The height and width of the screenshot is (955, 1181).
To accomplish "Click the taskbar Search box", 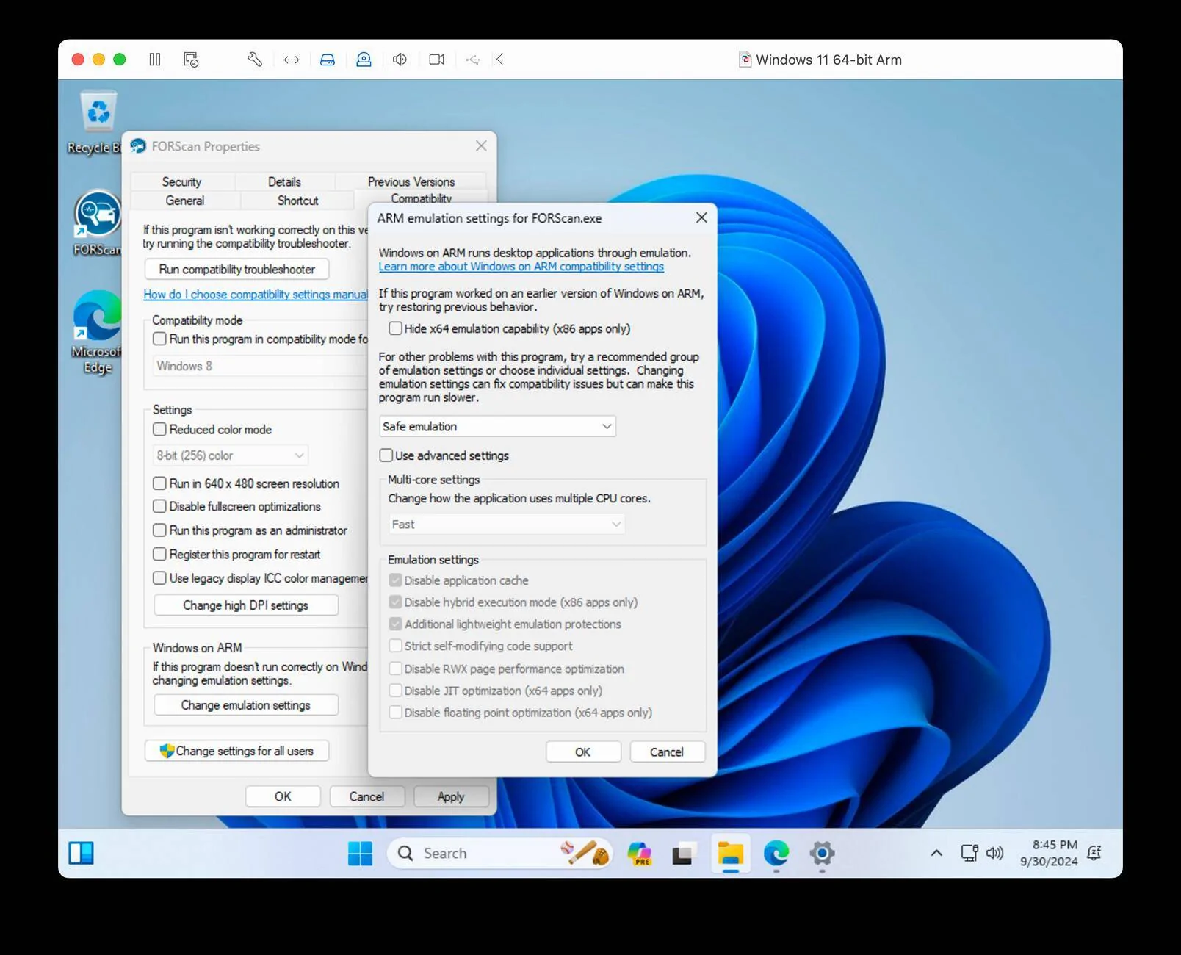I will (499, 853).
